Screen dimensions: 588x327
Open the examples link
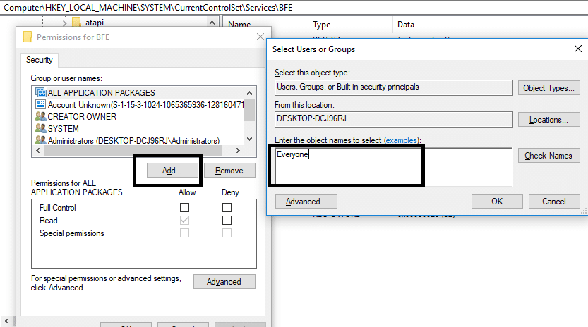(401, 140)
